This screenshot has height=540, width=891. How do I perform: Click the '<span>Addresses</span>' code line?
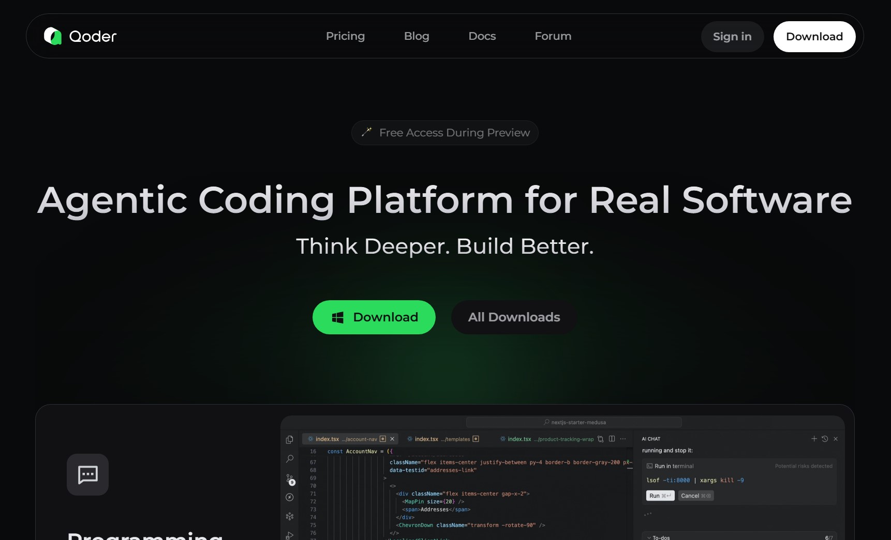pyautogui.click(x=436, y=510)
